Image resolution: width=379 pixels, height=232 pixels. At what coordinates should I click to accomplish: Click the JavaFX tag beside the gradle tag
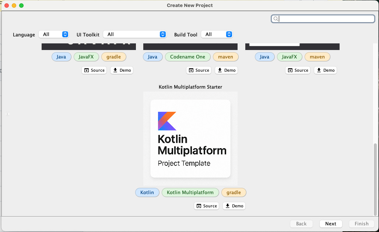pyautogui.click(x=86, y=57)
